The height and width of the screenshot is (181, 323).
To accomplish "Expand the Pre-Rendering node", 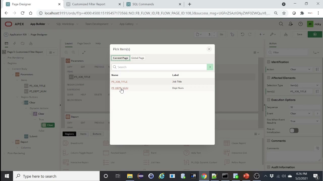I will (x=4, y=58).
